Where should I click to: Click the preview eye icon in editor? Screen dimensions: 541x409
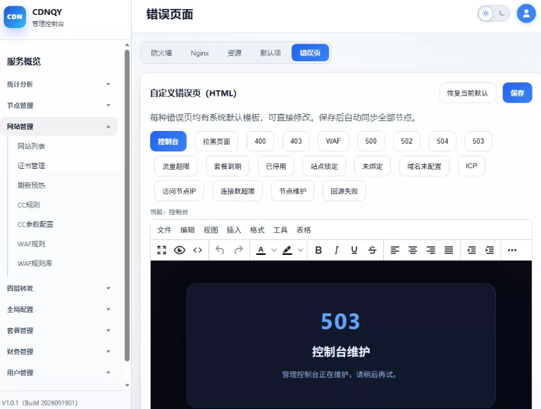pos(180,250)
